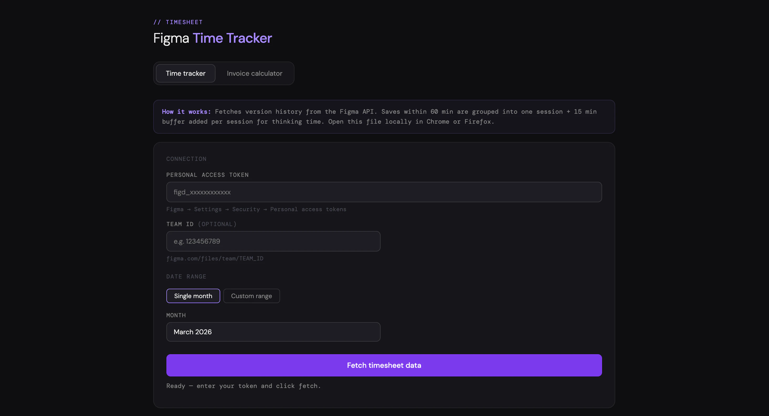Click the TEAM ID (OPTIONAL) label
Image resolution: width=769 pixels, height=416 pixels.
(202, 224)
